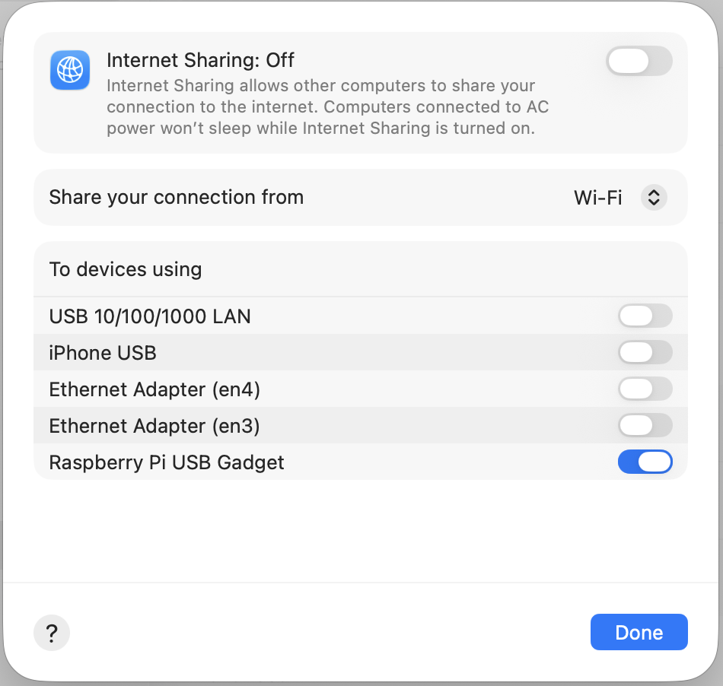Click the Ethernet Adapter (en4) label
Image resolution: width=723 pixels, height=686 pixels.
154,389
